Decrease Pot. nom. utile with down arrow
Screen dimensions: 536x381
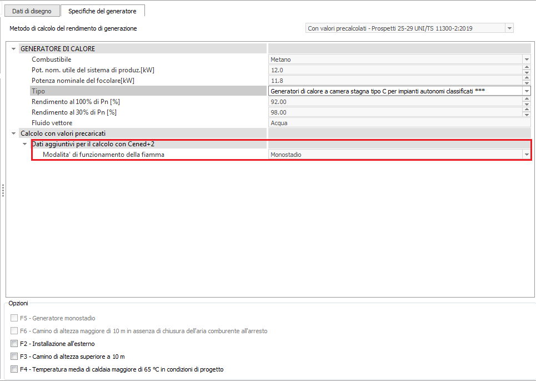point(526,73)
